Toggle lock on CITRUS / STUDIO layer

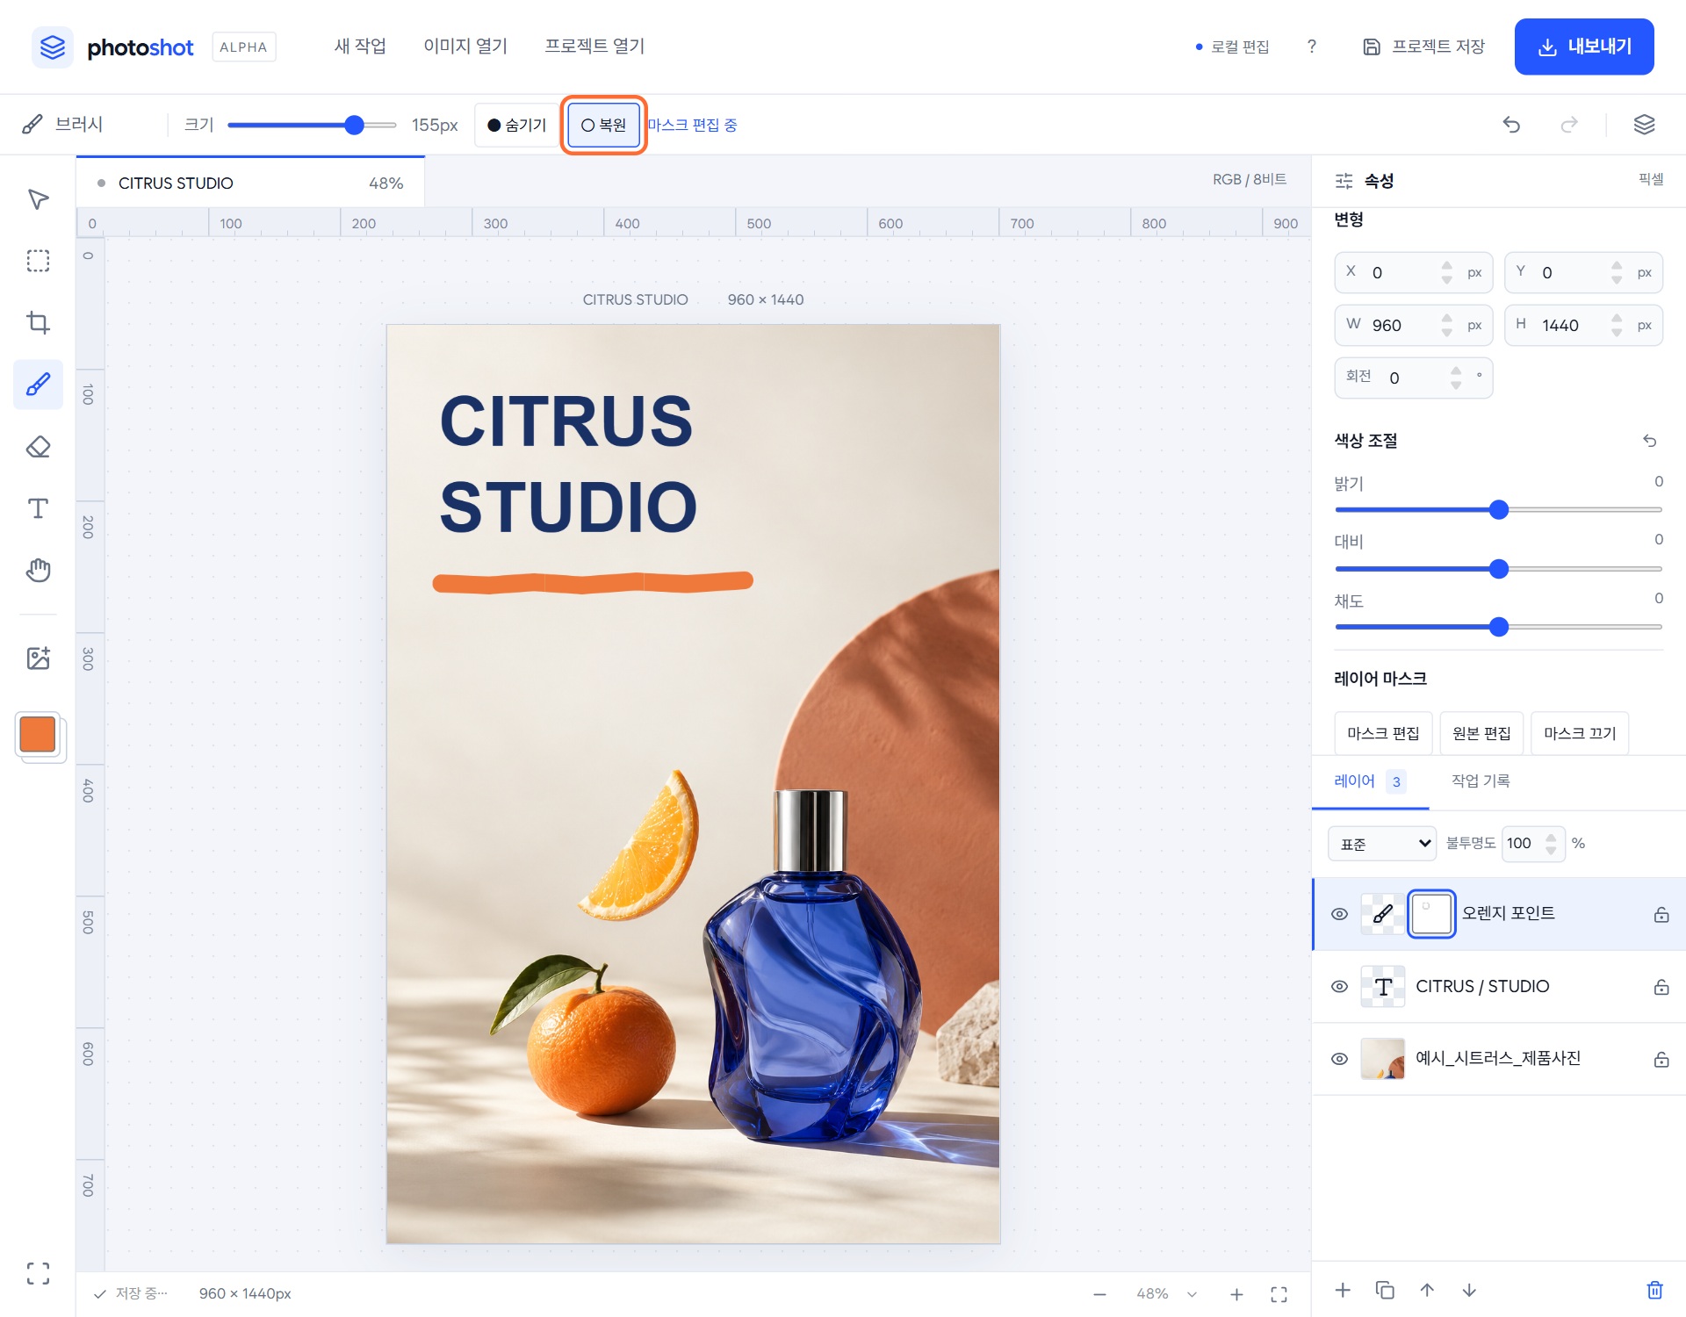[1661, 987]
